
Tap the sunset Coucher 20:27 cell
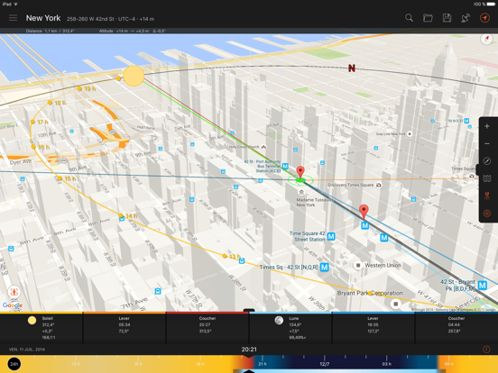tap(207, 328)
